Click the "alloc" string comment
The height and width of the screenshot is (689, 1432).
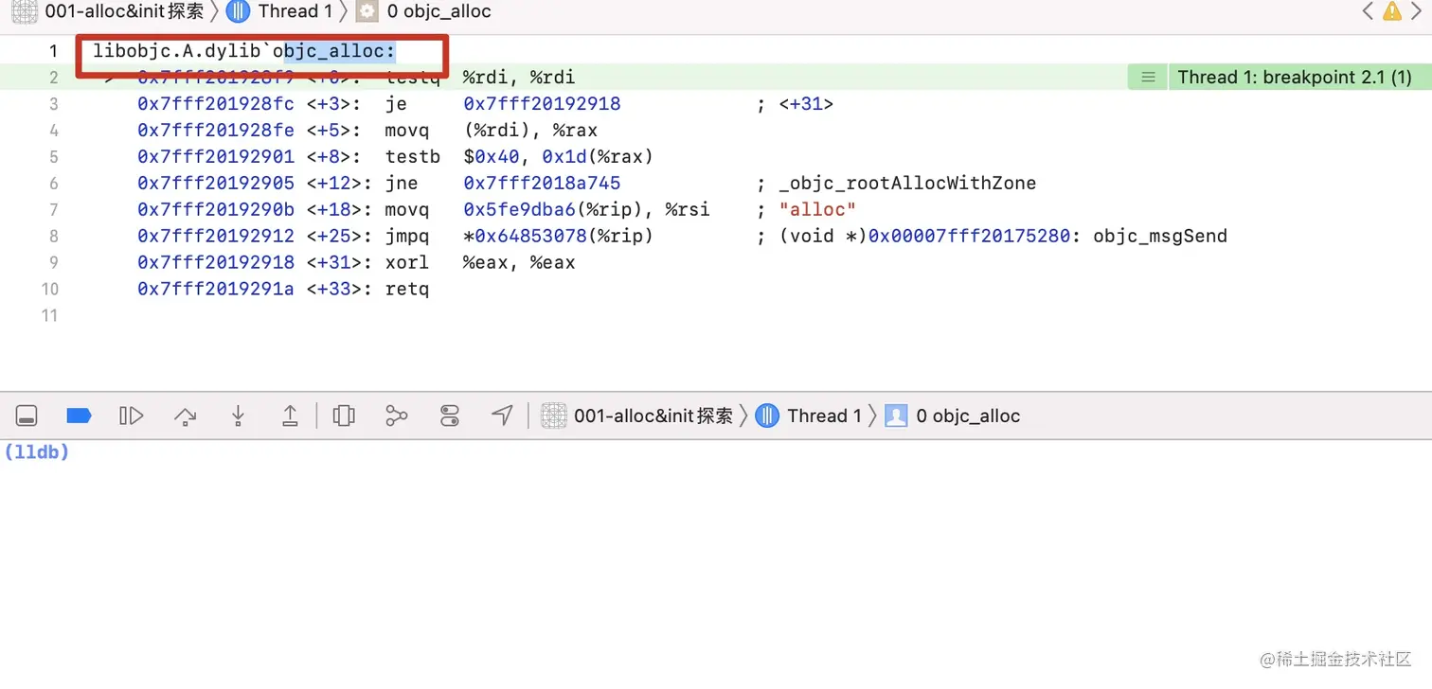[817, 210]
